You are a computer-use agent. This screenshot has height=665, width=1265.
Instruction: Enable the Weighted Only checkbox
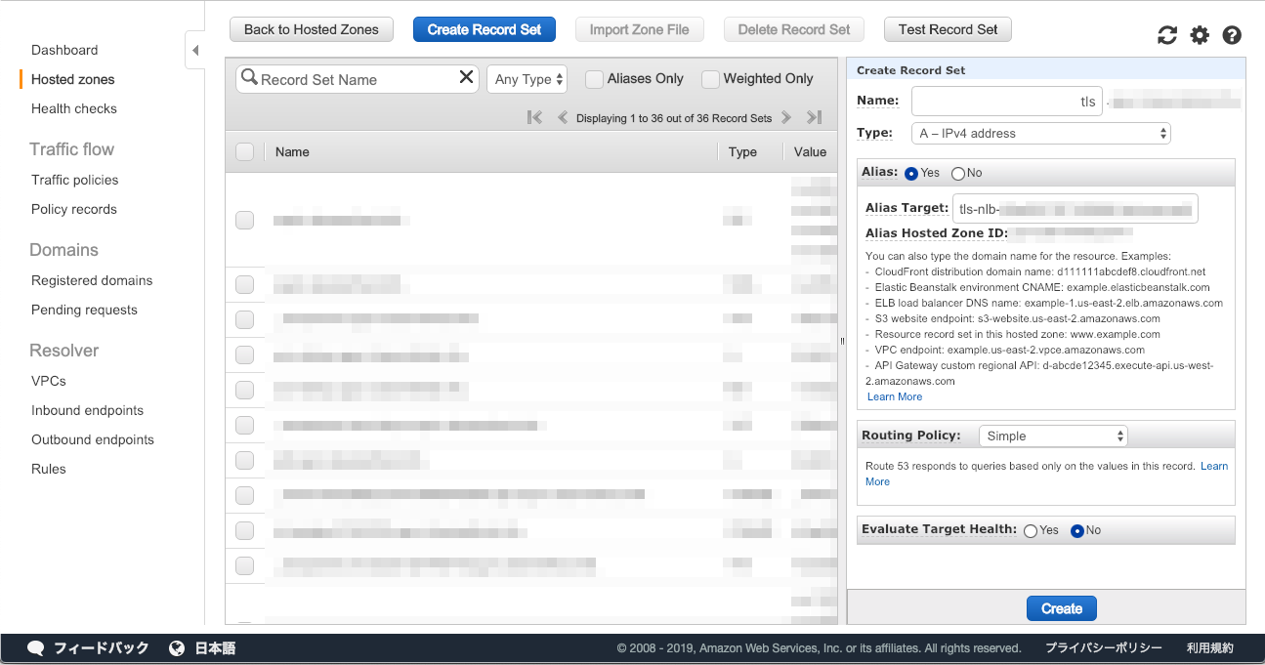pyautogui.click(x=710, y=79)
